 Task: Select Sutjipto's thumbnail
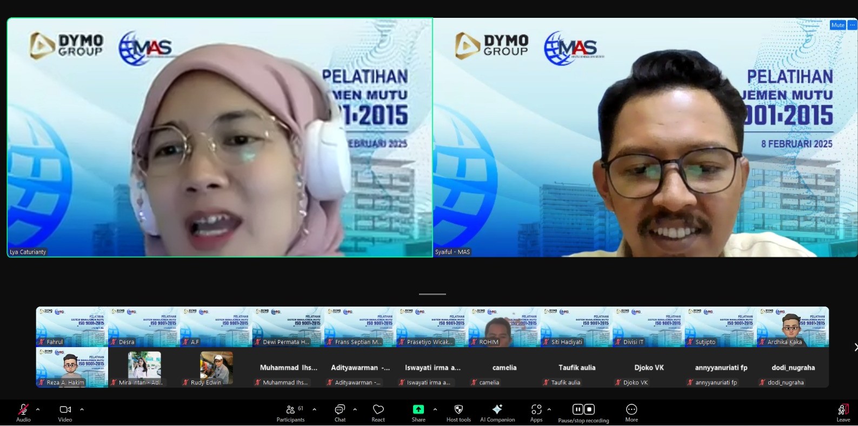(721, 327)
